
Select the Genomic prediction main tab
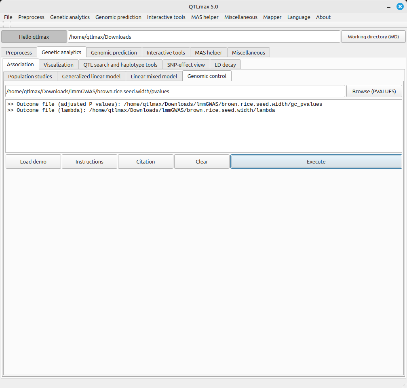click(x=114, y=52)
